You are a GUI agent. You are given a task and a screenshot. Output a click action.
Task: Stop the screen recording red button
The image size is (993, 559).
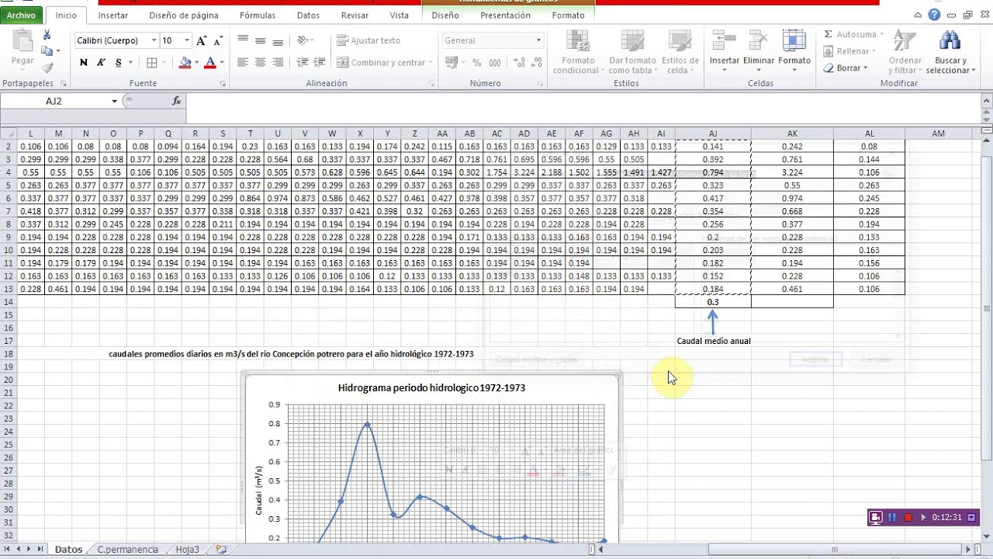tap(908, 517)
